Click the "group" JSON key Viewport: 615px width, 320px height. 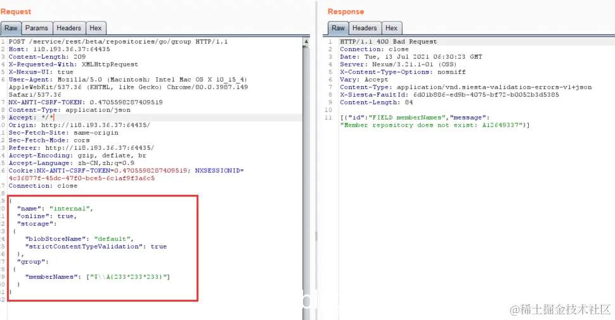click(x=32, y=262)
